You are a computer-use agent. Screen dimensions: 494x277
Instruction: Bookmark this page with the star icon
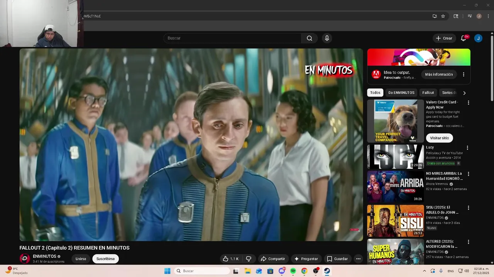(443, 16)
